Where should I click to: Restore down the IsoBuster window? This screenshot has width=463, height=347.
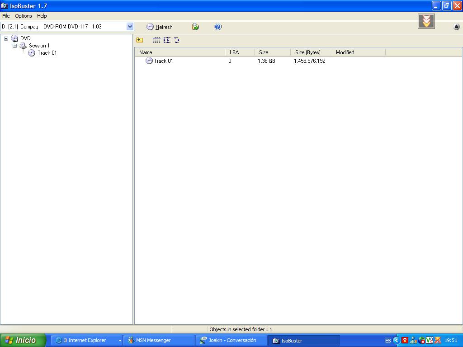click(447, 5)
